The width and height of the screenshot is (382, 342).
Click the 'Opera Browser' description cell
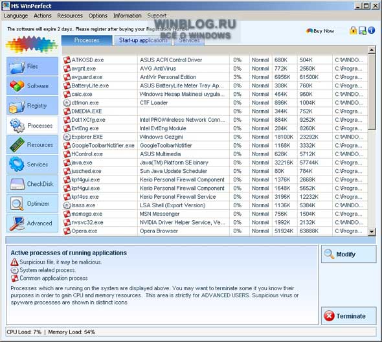coord(159,231)
